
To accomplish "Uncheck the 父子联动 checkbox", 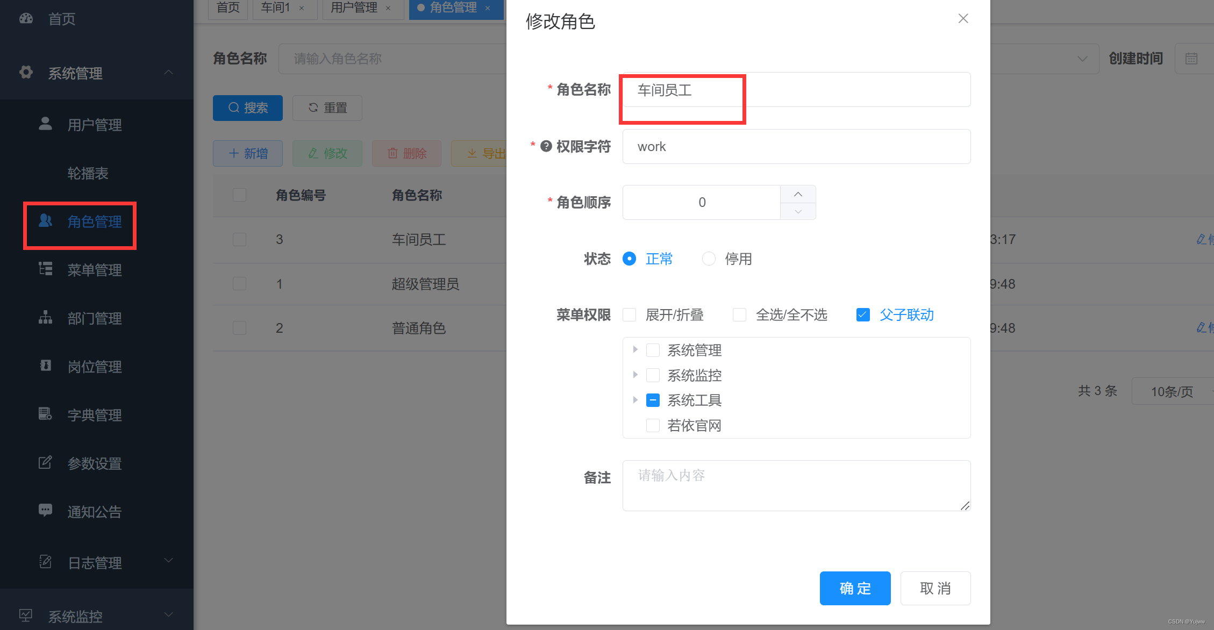I will pos(863,314).
